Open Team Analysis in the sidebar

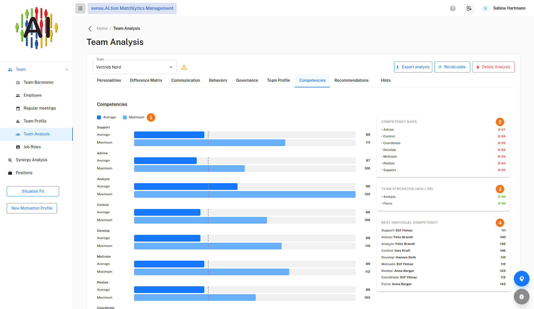click(37, 134)
